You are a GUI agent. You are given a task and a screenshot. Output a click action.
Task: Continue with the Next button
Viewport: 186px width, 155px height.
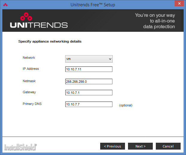click(x=140, y=146)
